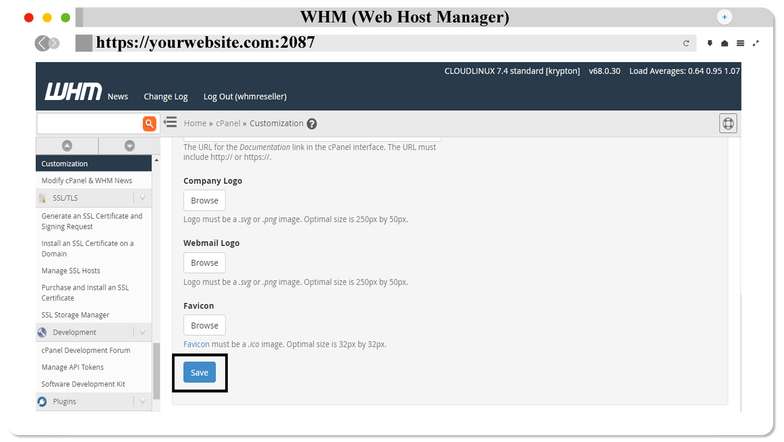Click the CLOUDLINUX 7.4 standard [krypton] text

(512, 71)
